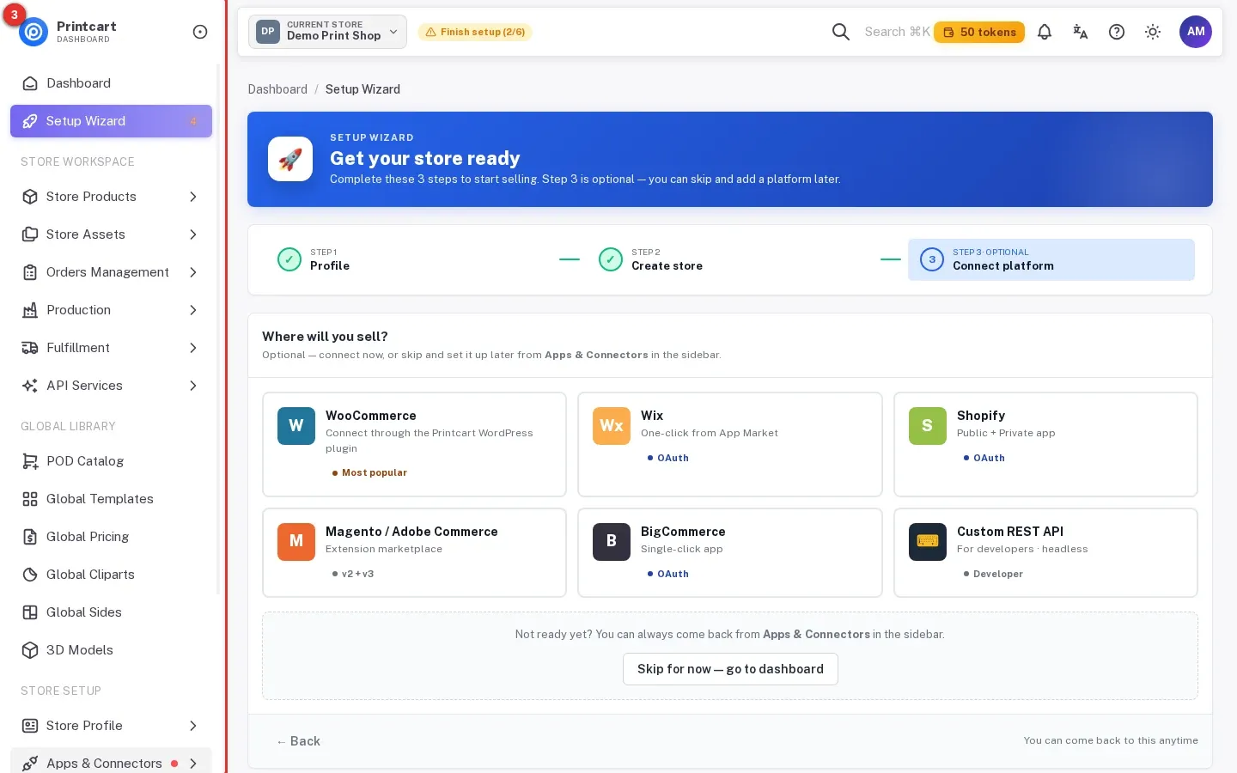Expand the API Services menu
1237x773 pixels.
coord(111,386)
